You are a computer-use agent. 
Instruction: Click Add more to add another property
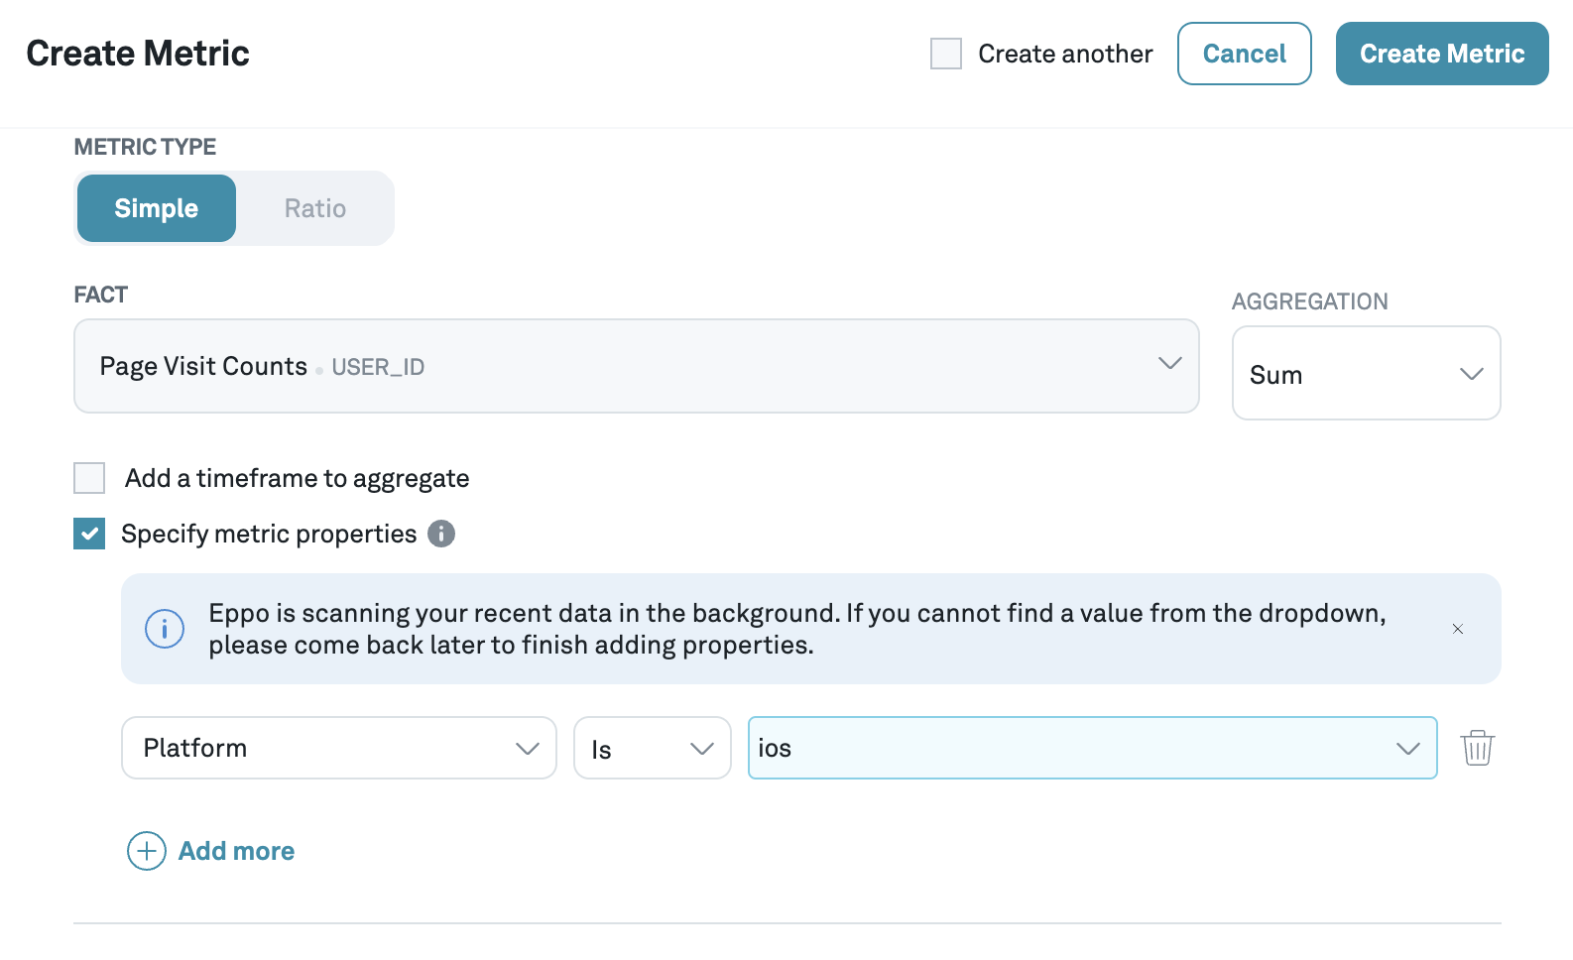tap(236, 851)
